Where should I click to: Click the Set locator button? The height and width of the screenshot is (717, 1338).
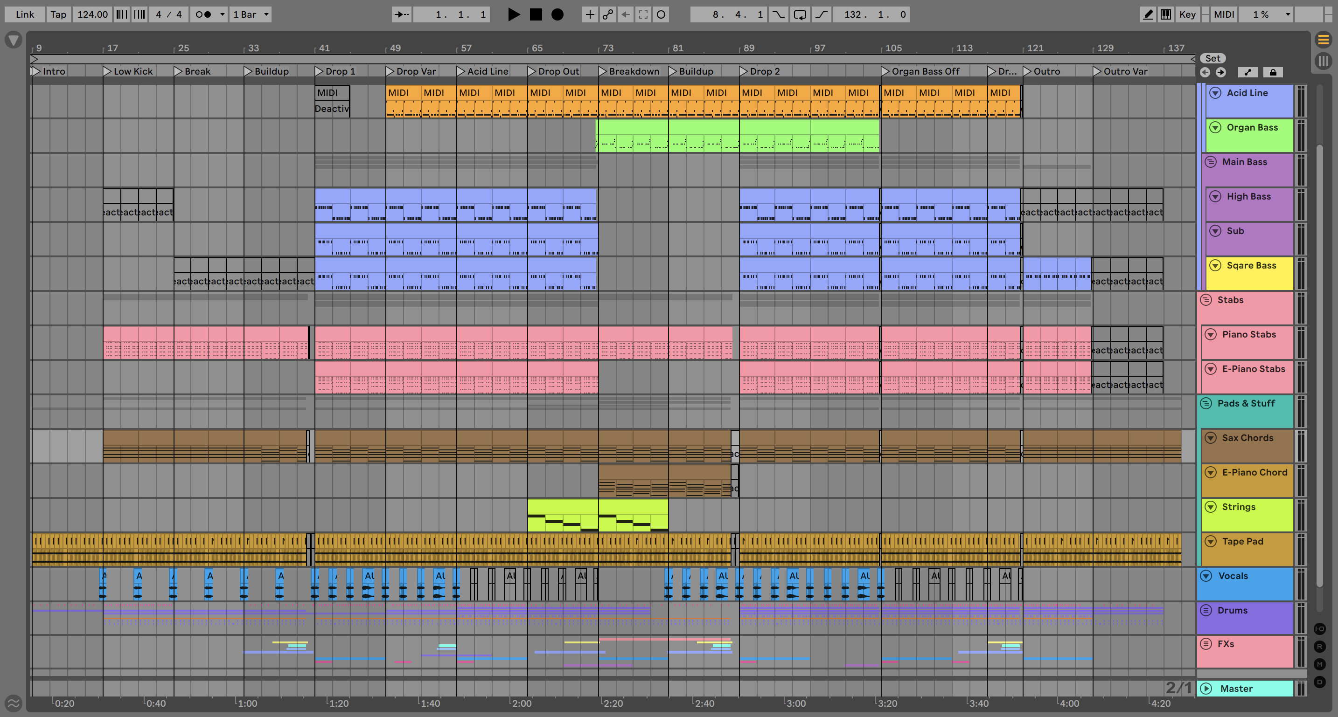coord(1213,59)
